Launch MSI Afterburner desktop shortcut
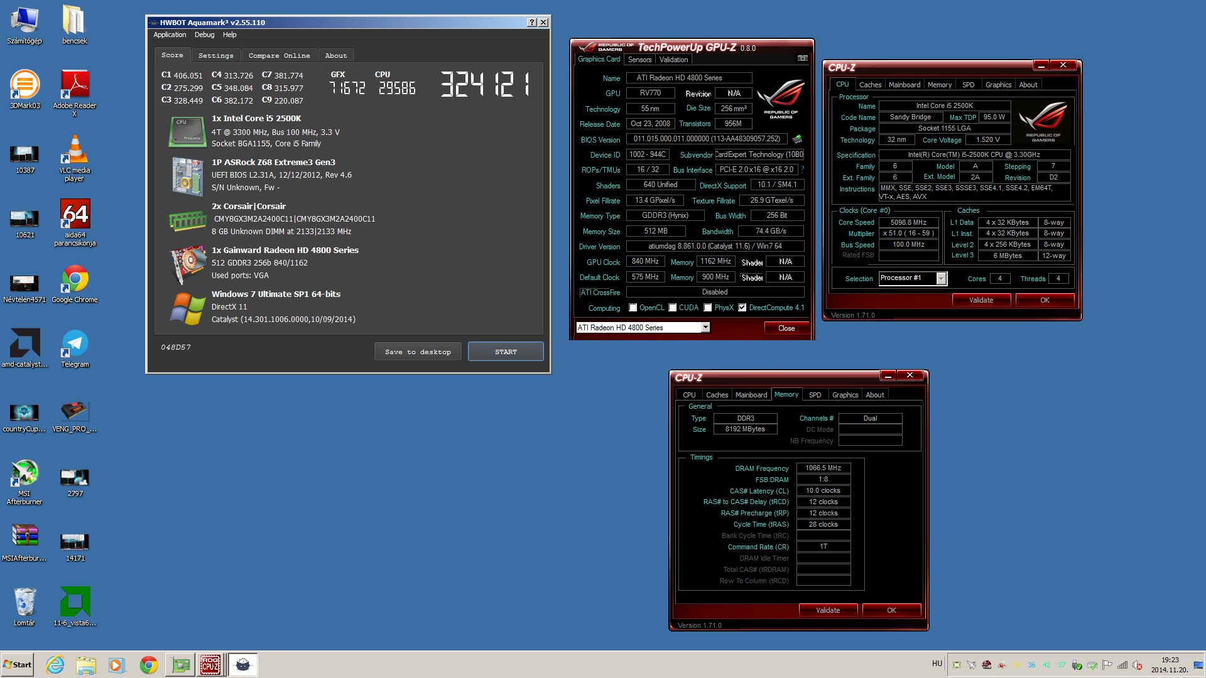This screenshot has height=678, width=1206. click(x=24, y=482)
